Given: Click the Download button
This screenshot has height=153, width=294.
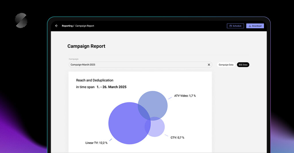Looking at the screenshot, I should (255, 26).
